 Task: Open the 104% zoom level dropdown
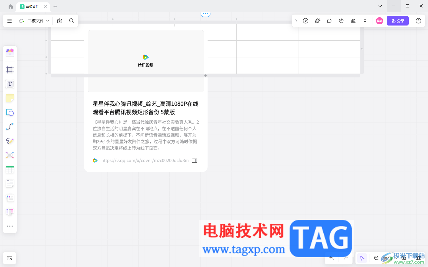click(x=390, y=258)
